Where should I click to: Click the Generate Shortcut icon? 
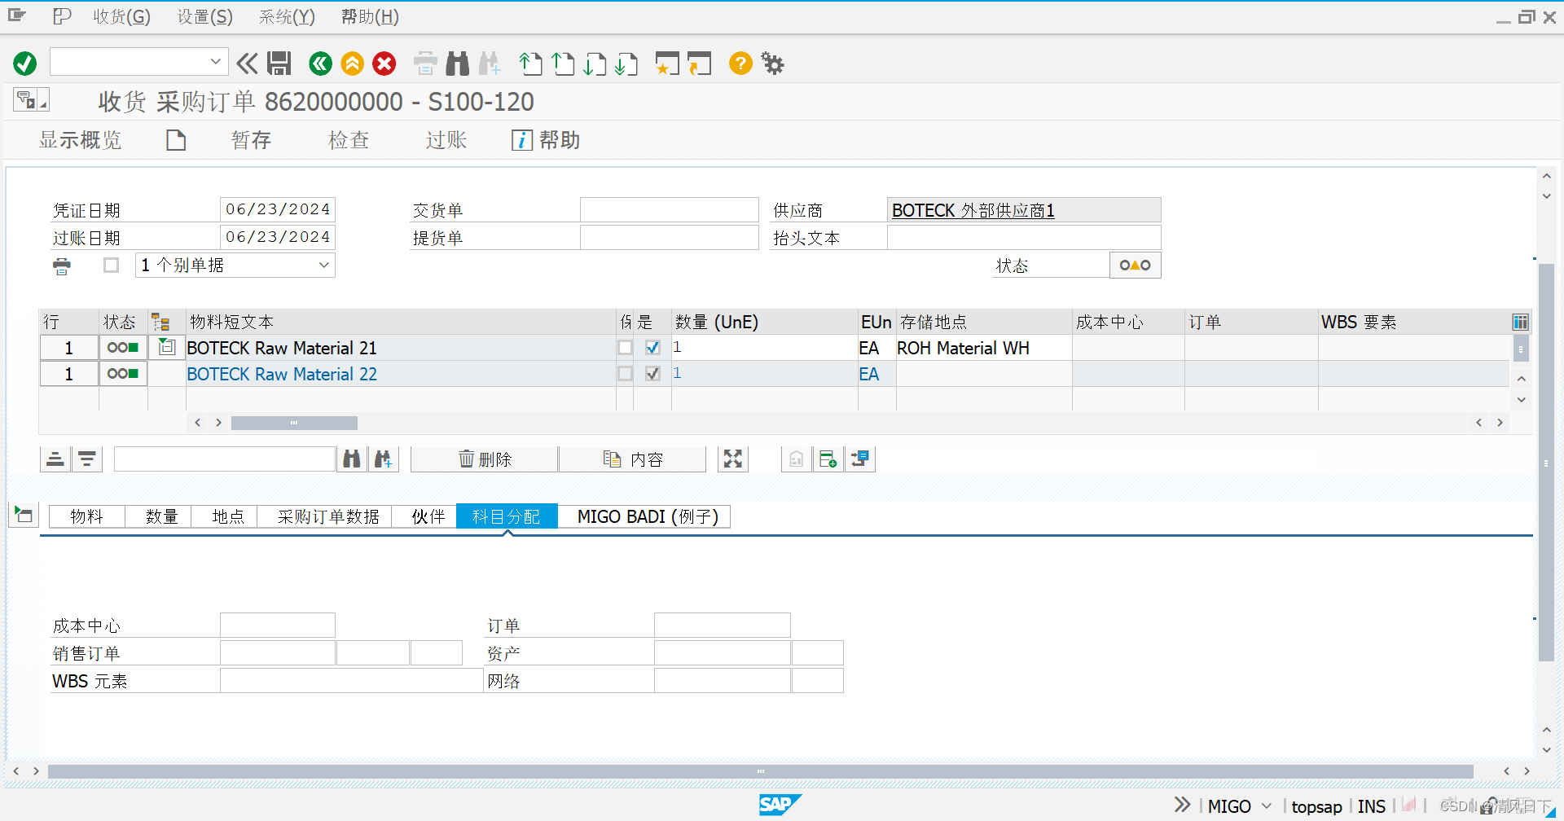[x=699, y=64]
